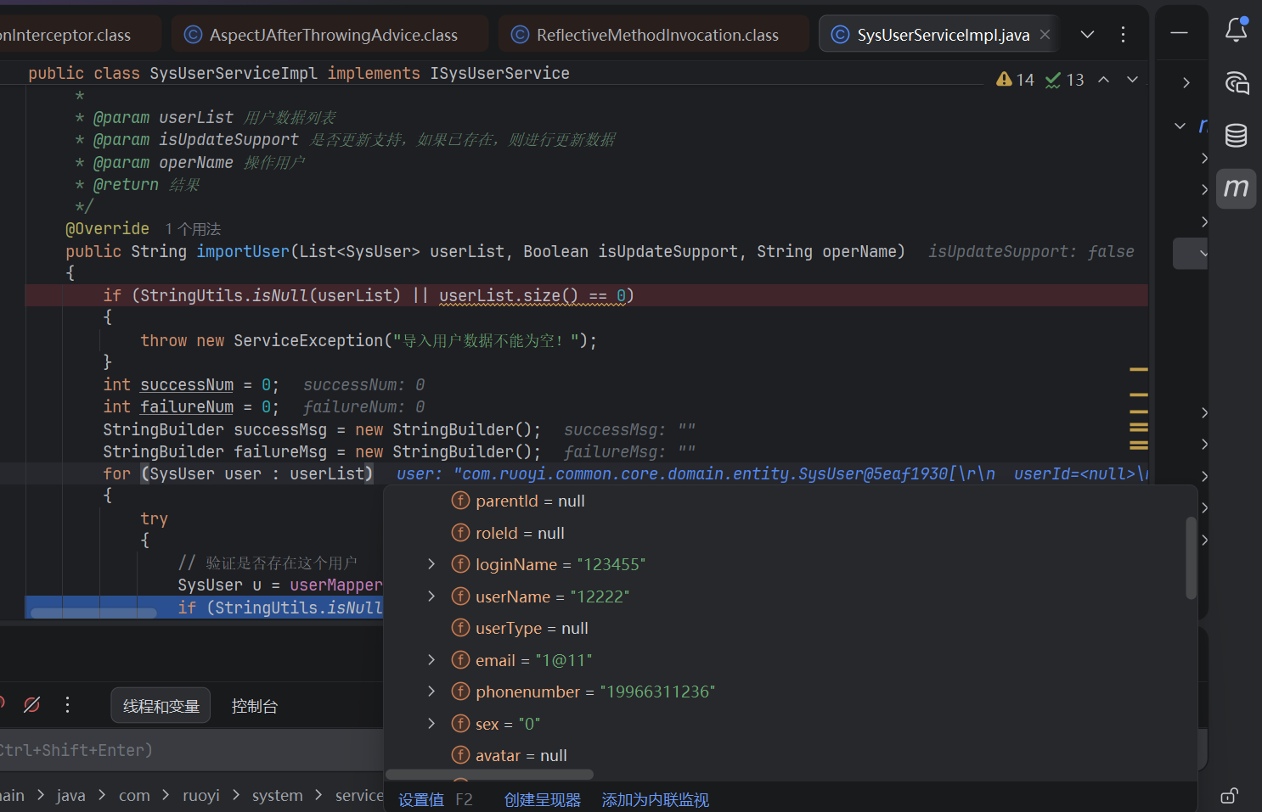Click the importUser method name

243,251
